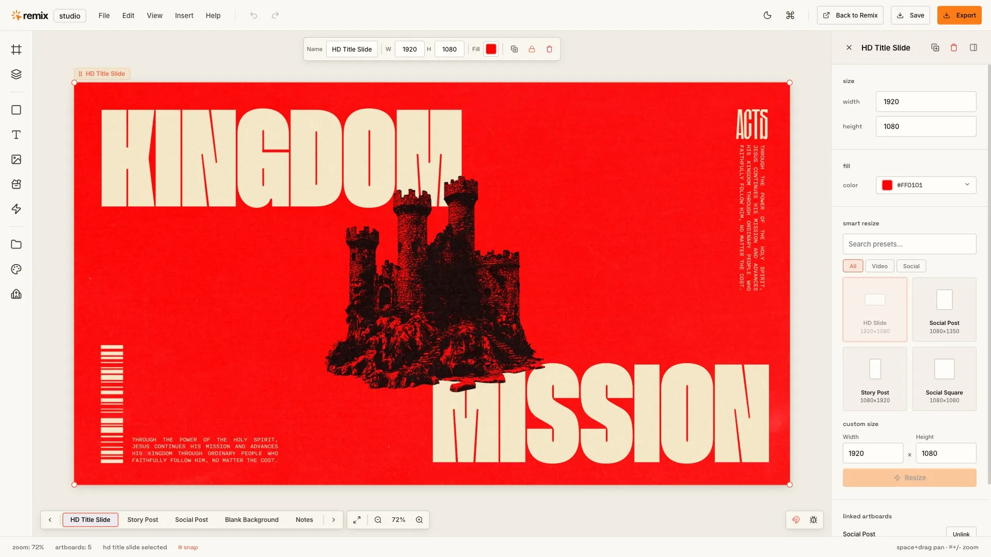Open keyboard shortcuts command icon
The width and height of the screenshot is (991, 557).
point(790,15)
